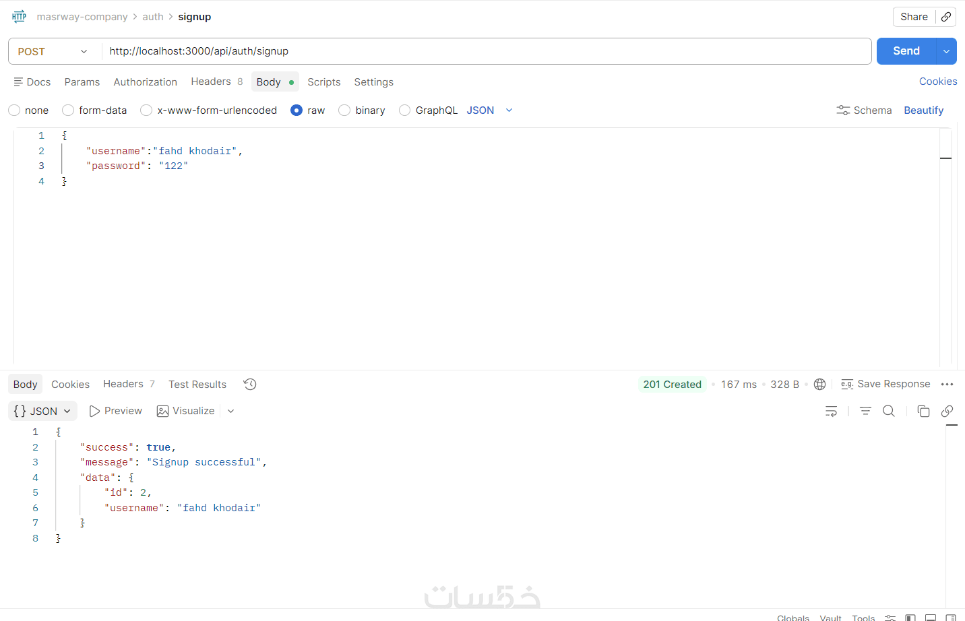
Task: Open the Docs panel icon
Action: click(x=18, y=81)
